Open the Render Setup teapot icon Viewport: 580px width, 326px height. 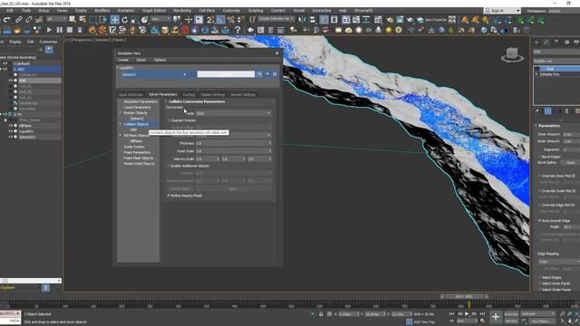click(x=390, y=20)
